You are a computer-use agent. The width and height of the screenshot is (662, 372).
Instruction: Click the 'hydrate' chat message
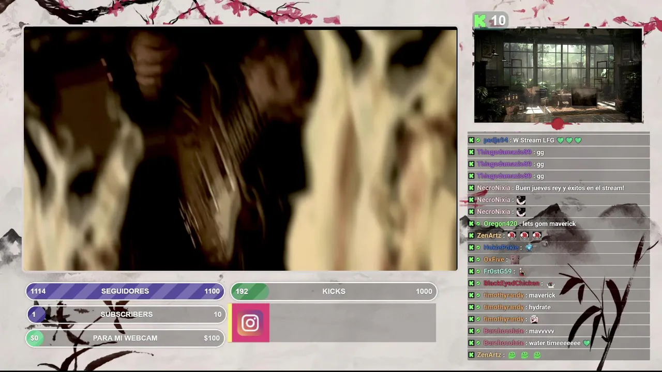539,307
